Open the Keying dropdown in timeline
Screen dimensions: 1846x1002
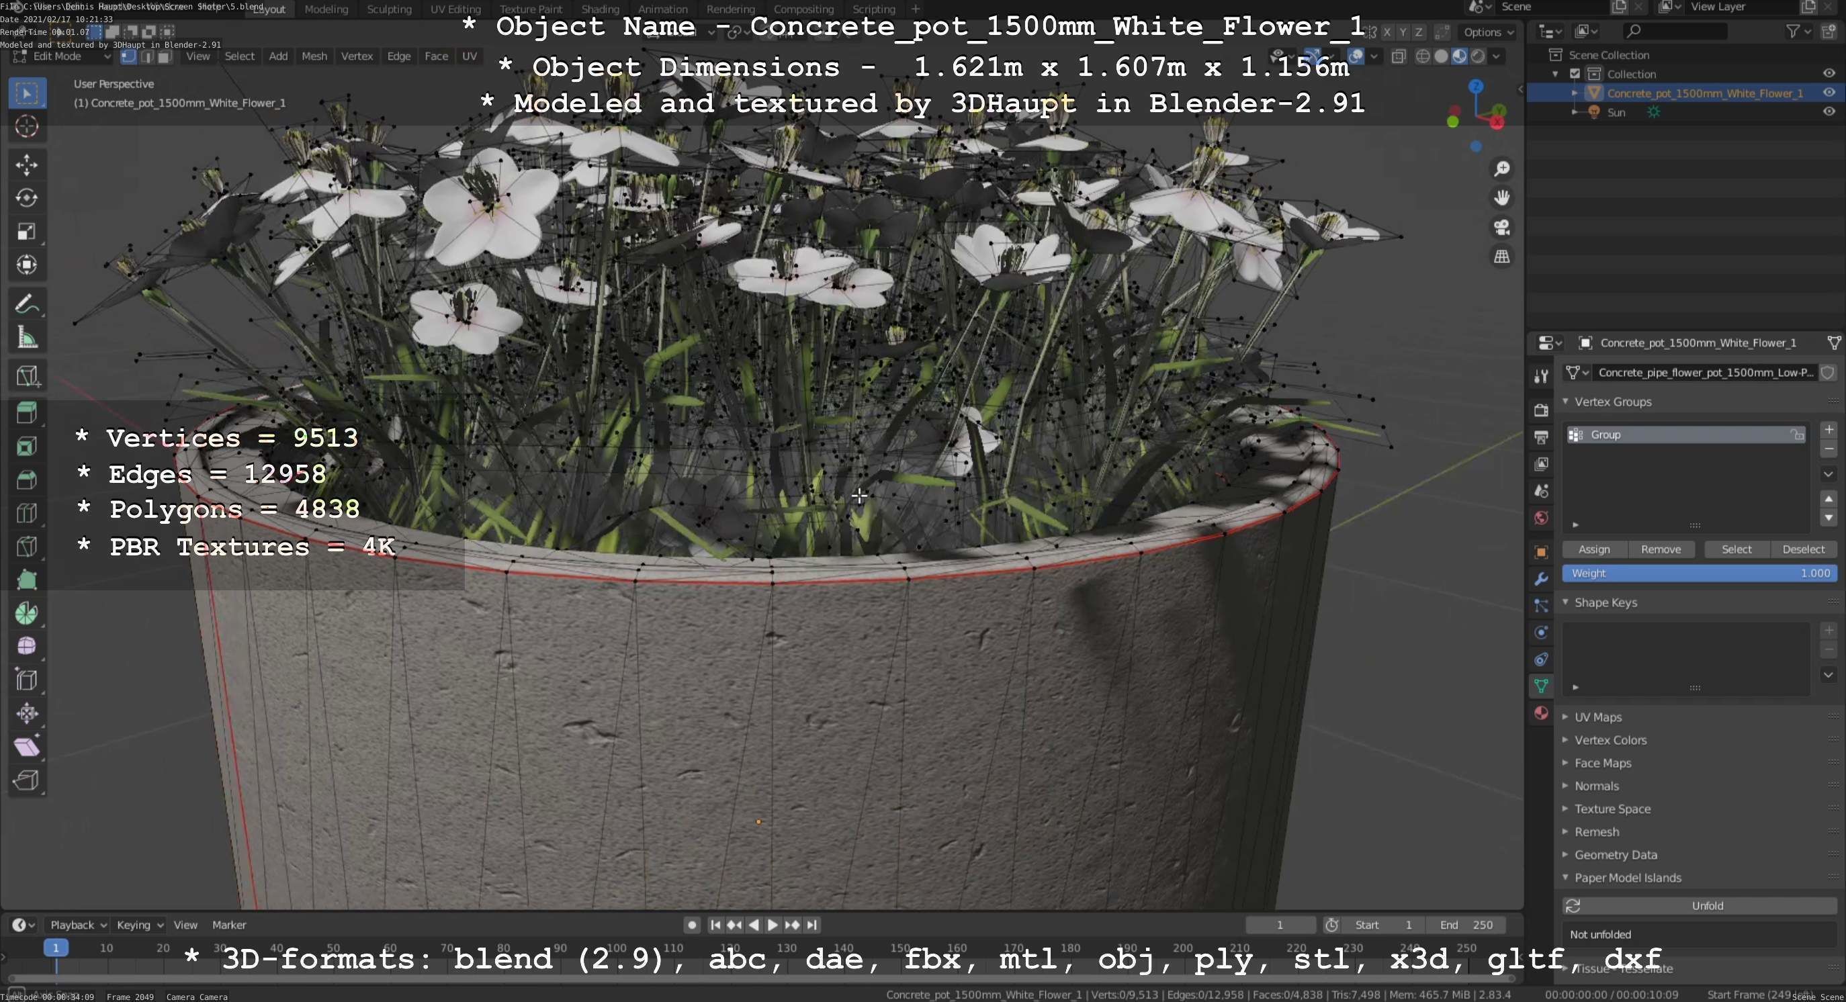point(139,925)
